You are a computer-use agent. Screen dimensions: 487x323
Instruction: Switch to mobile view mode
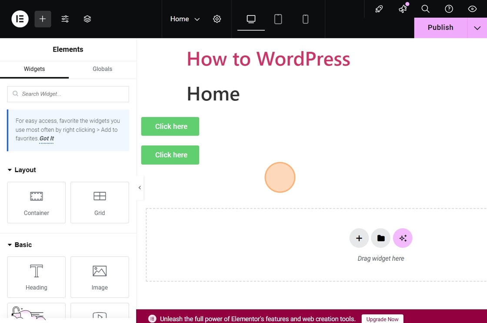[x=305, y=19]
